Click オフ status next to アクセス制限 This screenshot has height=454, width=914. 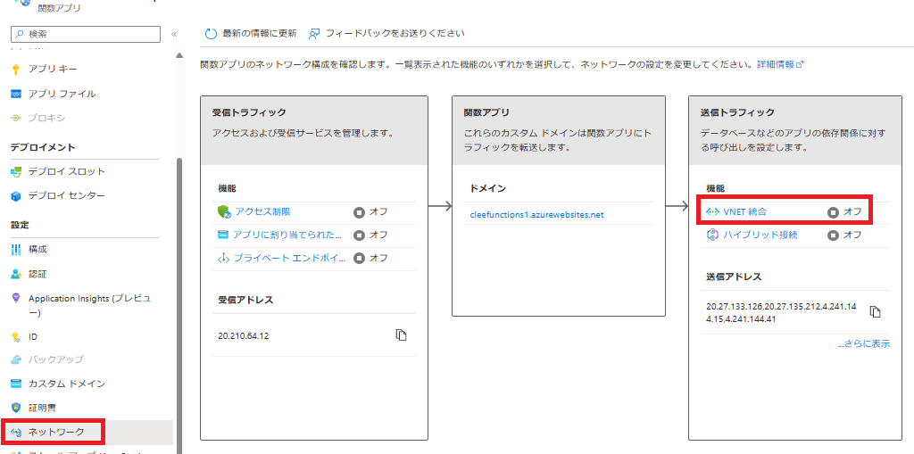coord(370,212)
